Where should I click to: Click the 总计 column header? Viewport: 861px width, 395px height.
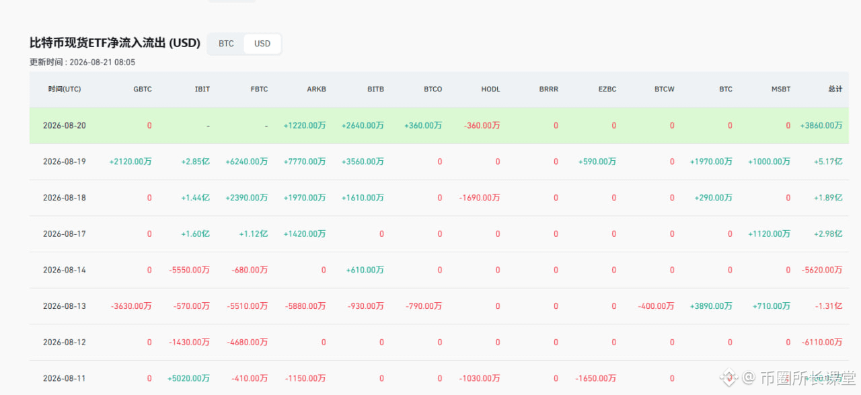pos(835,89)
